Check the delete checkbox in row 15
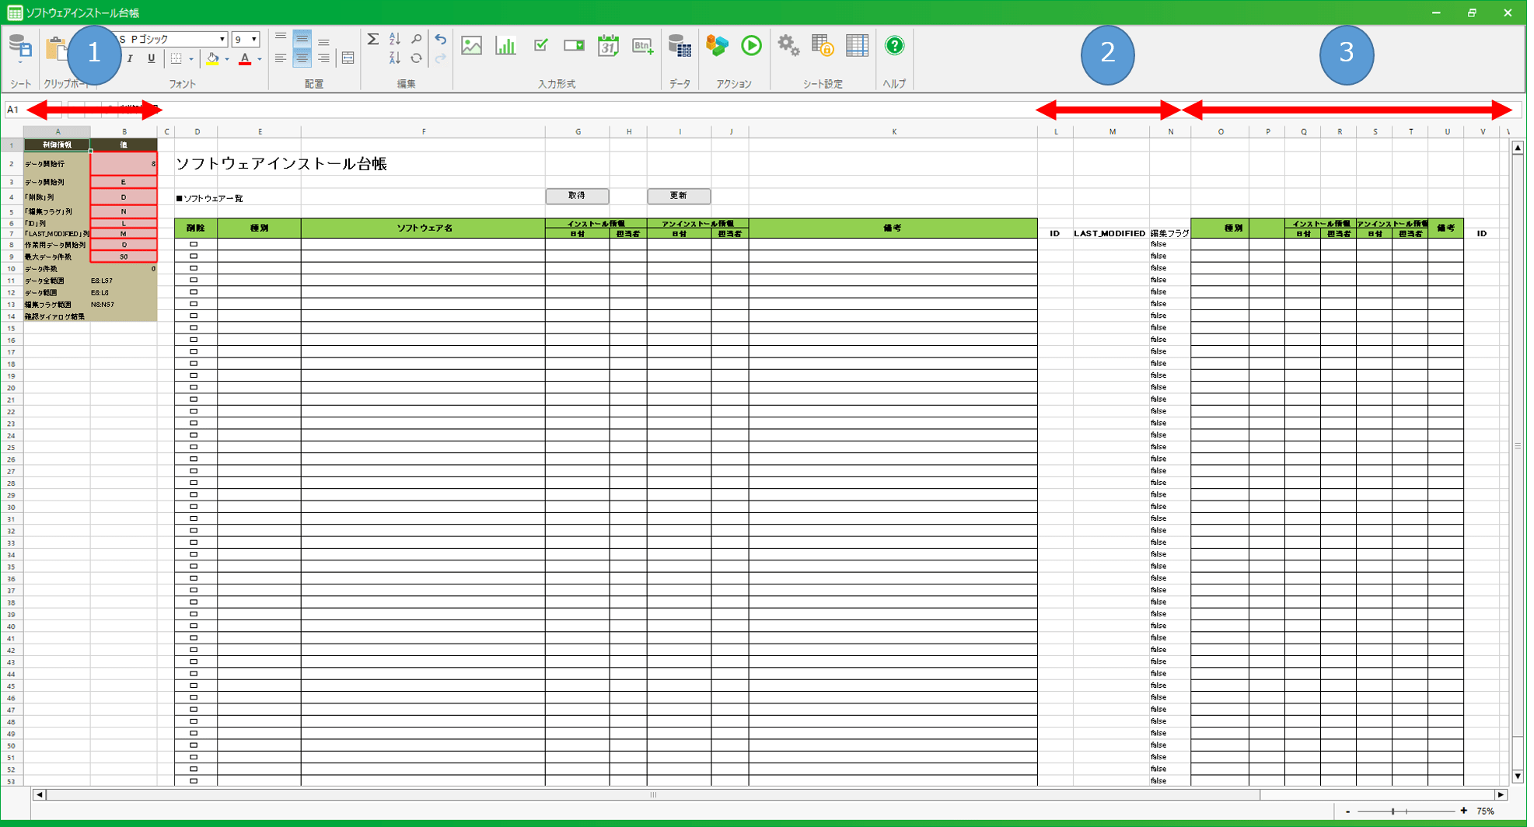Viewport: 1534px width, 827px height. [194, 328]
